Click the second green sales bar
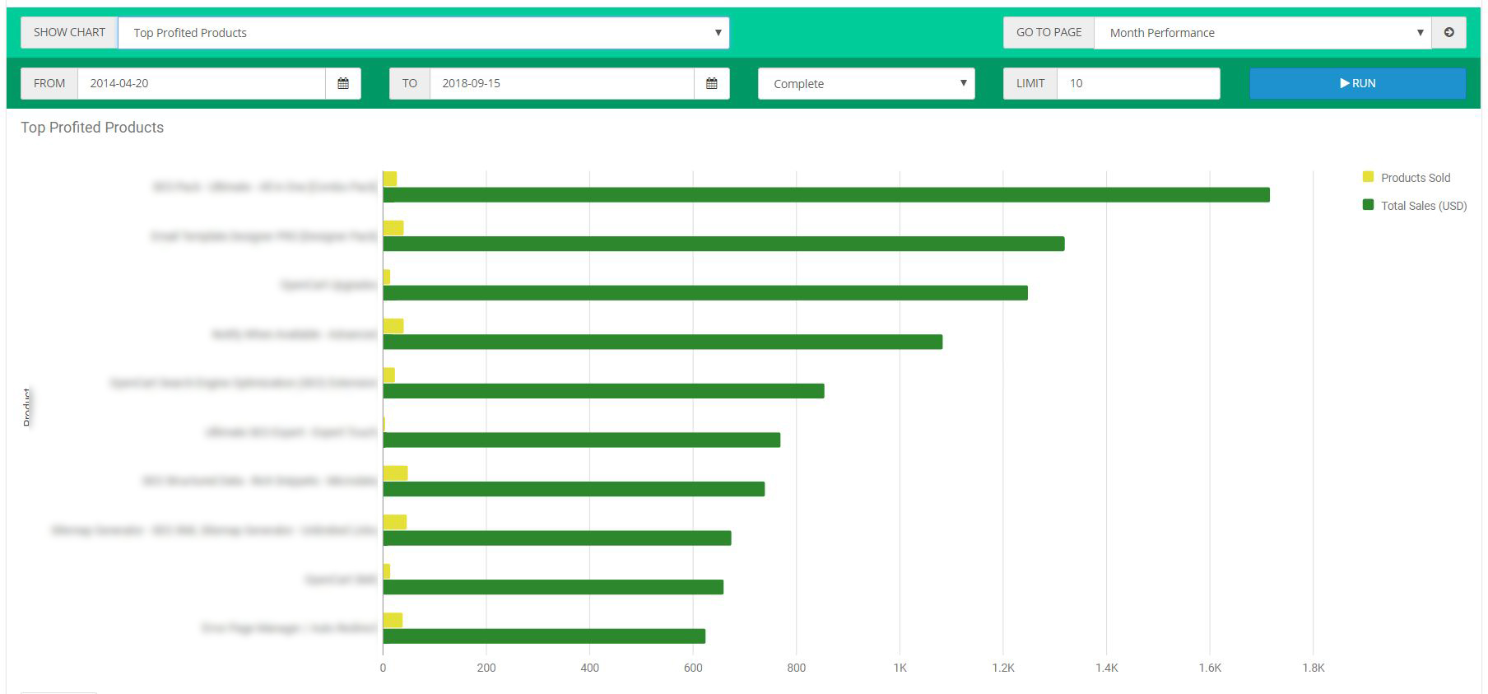This screenshot has height=694, width=1488. [723, 244]
